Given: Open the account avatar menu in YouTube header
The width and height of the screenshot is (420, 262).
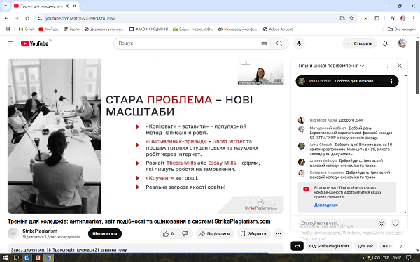Looking at the screenshot, I should [x=402, y=43].
